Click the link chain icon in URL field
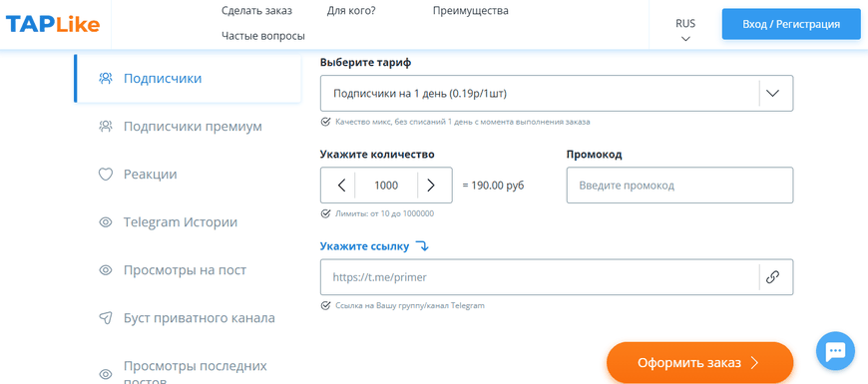 (x=772, y=277)
